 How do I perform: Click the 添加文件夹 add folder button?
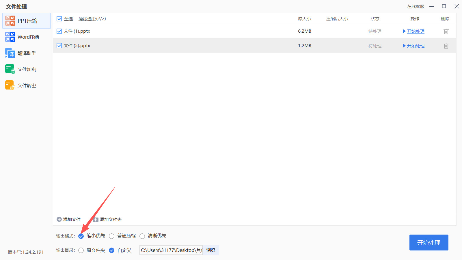coord(107,220)
